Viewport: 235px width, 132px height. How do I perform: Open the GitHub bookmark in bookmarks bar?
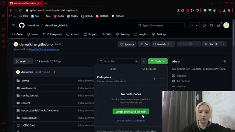87,16
